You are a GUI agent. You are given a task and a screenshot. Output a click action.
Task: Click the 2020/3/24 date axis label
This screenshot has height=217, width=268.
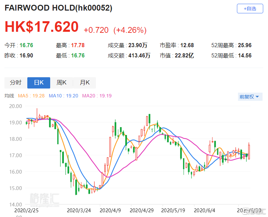coord(79,210)
